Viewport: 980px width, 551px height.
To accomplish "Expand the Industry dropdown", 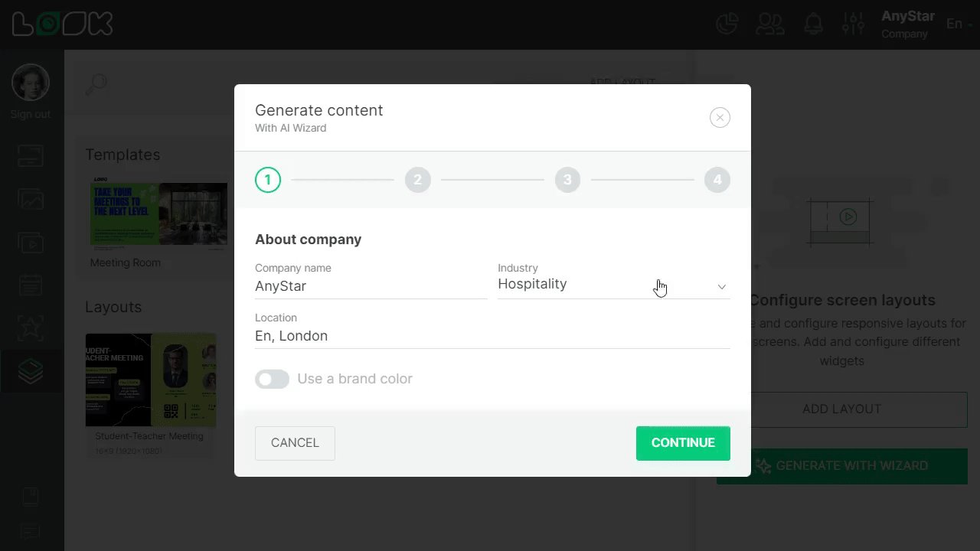I will [720, 286].
